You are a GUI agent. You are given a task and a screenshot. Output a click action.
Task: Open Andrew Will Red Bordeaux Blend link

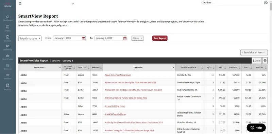tap(133, 90)
